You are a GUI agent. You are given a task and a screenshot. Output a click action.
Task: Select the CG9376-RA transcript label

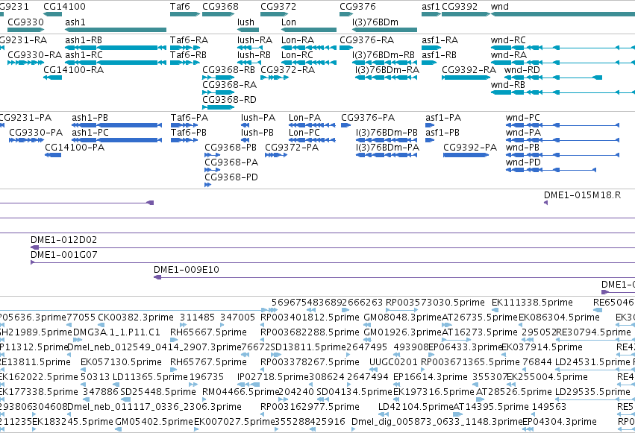click(366, 40)
